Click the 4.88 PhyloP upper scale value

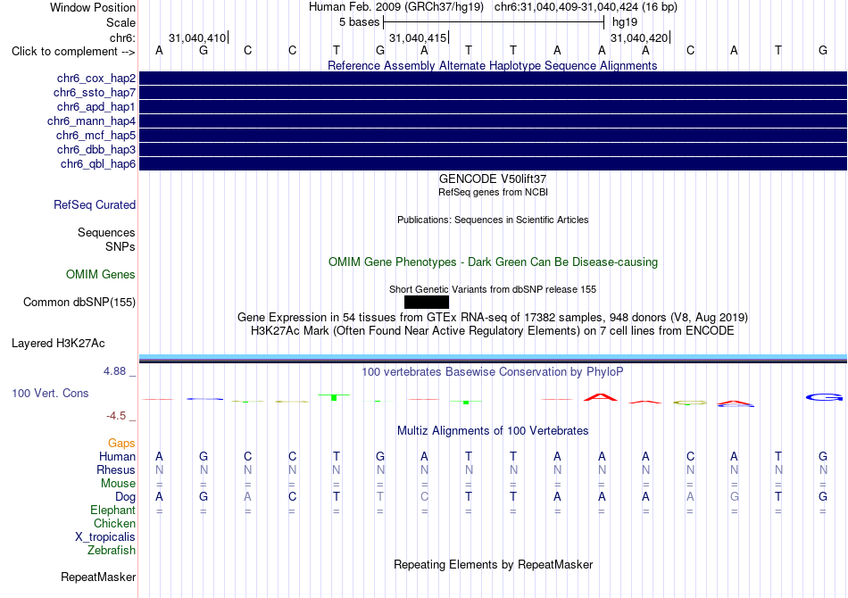pos(114,371)
